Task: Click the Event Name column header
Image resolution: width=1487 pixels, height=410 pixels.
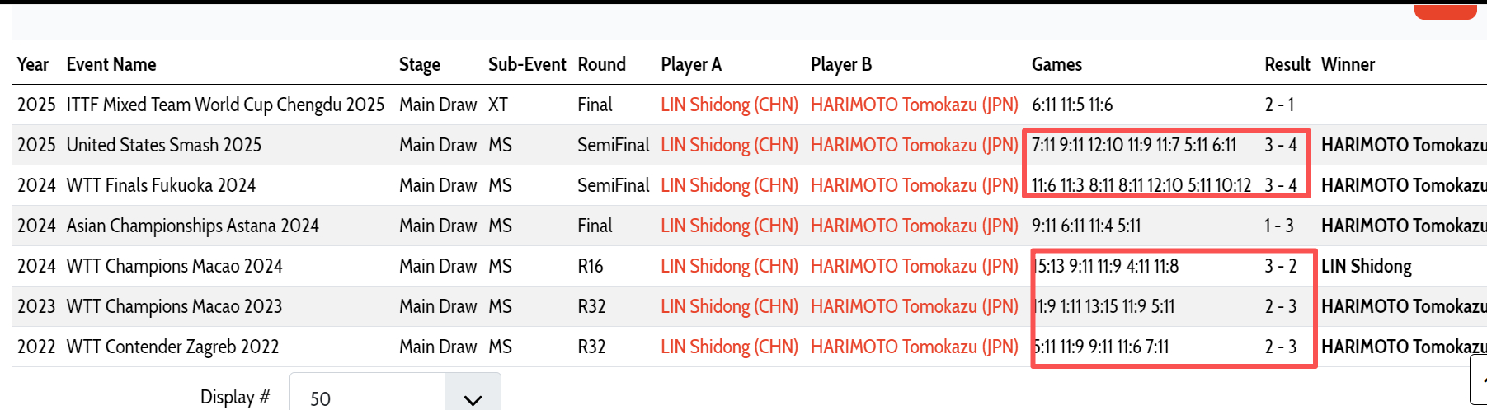Action: click(111, 64)
